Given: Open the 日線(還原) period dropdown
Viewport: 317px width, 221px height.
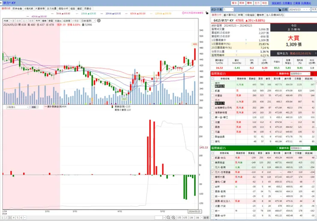Looking at the screenshot, I should tap(88, 21).
